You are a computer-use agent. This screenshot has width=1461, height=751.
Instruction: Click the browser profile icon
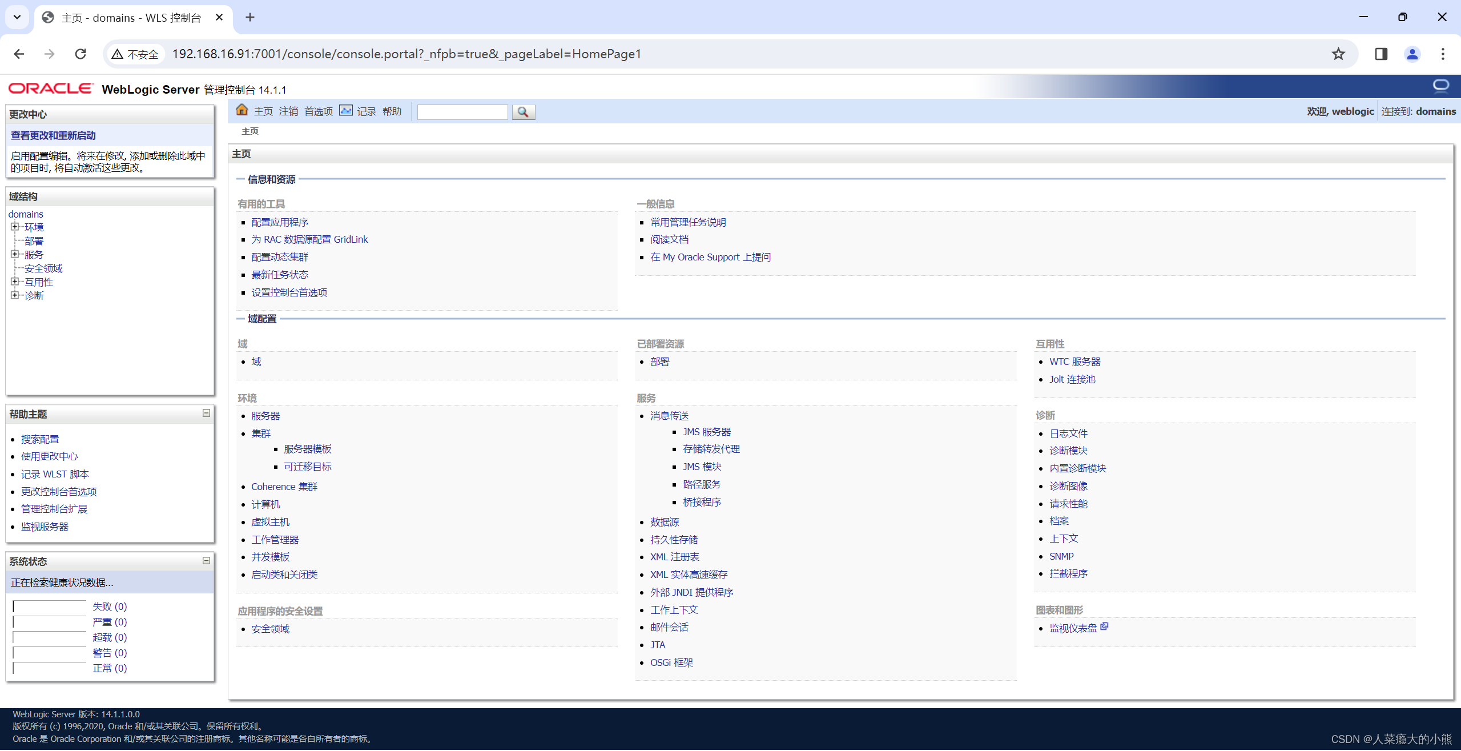(x=1412, y=54)
